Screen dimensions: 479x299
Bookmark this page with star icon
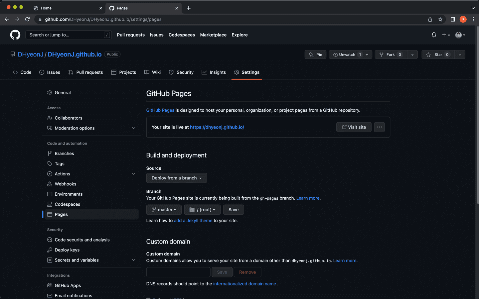click(x=440, y=19)
